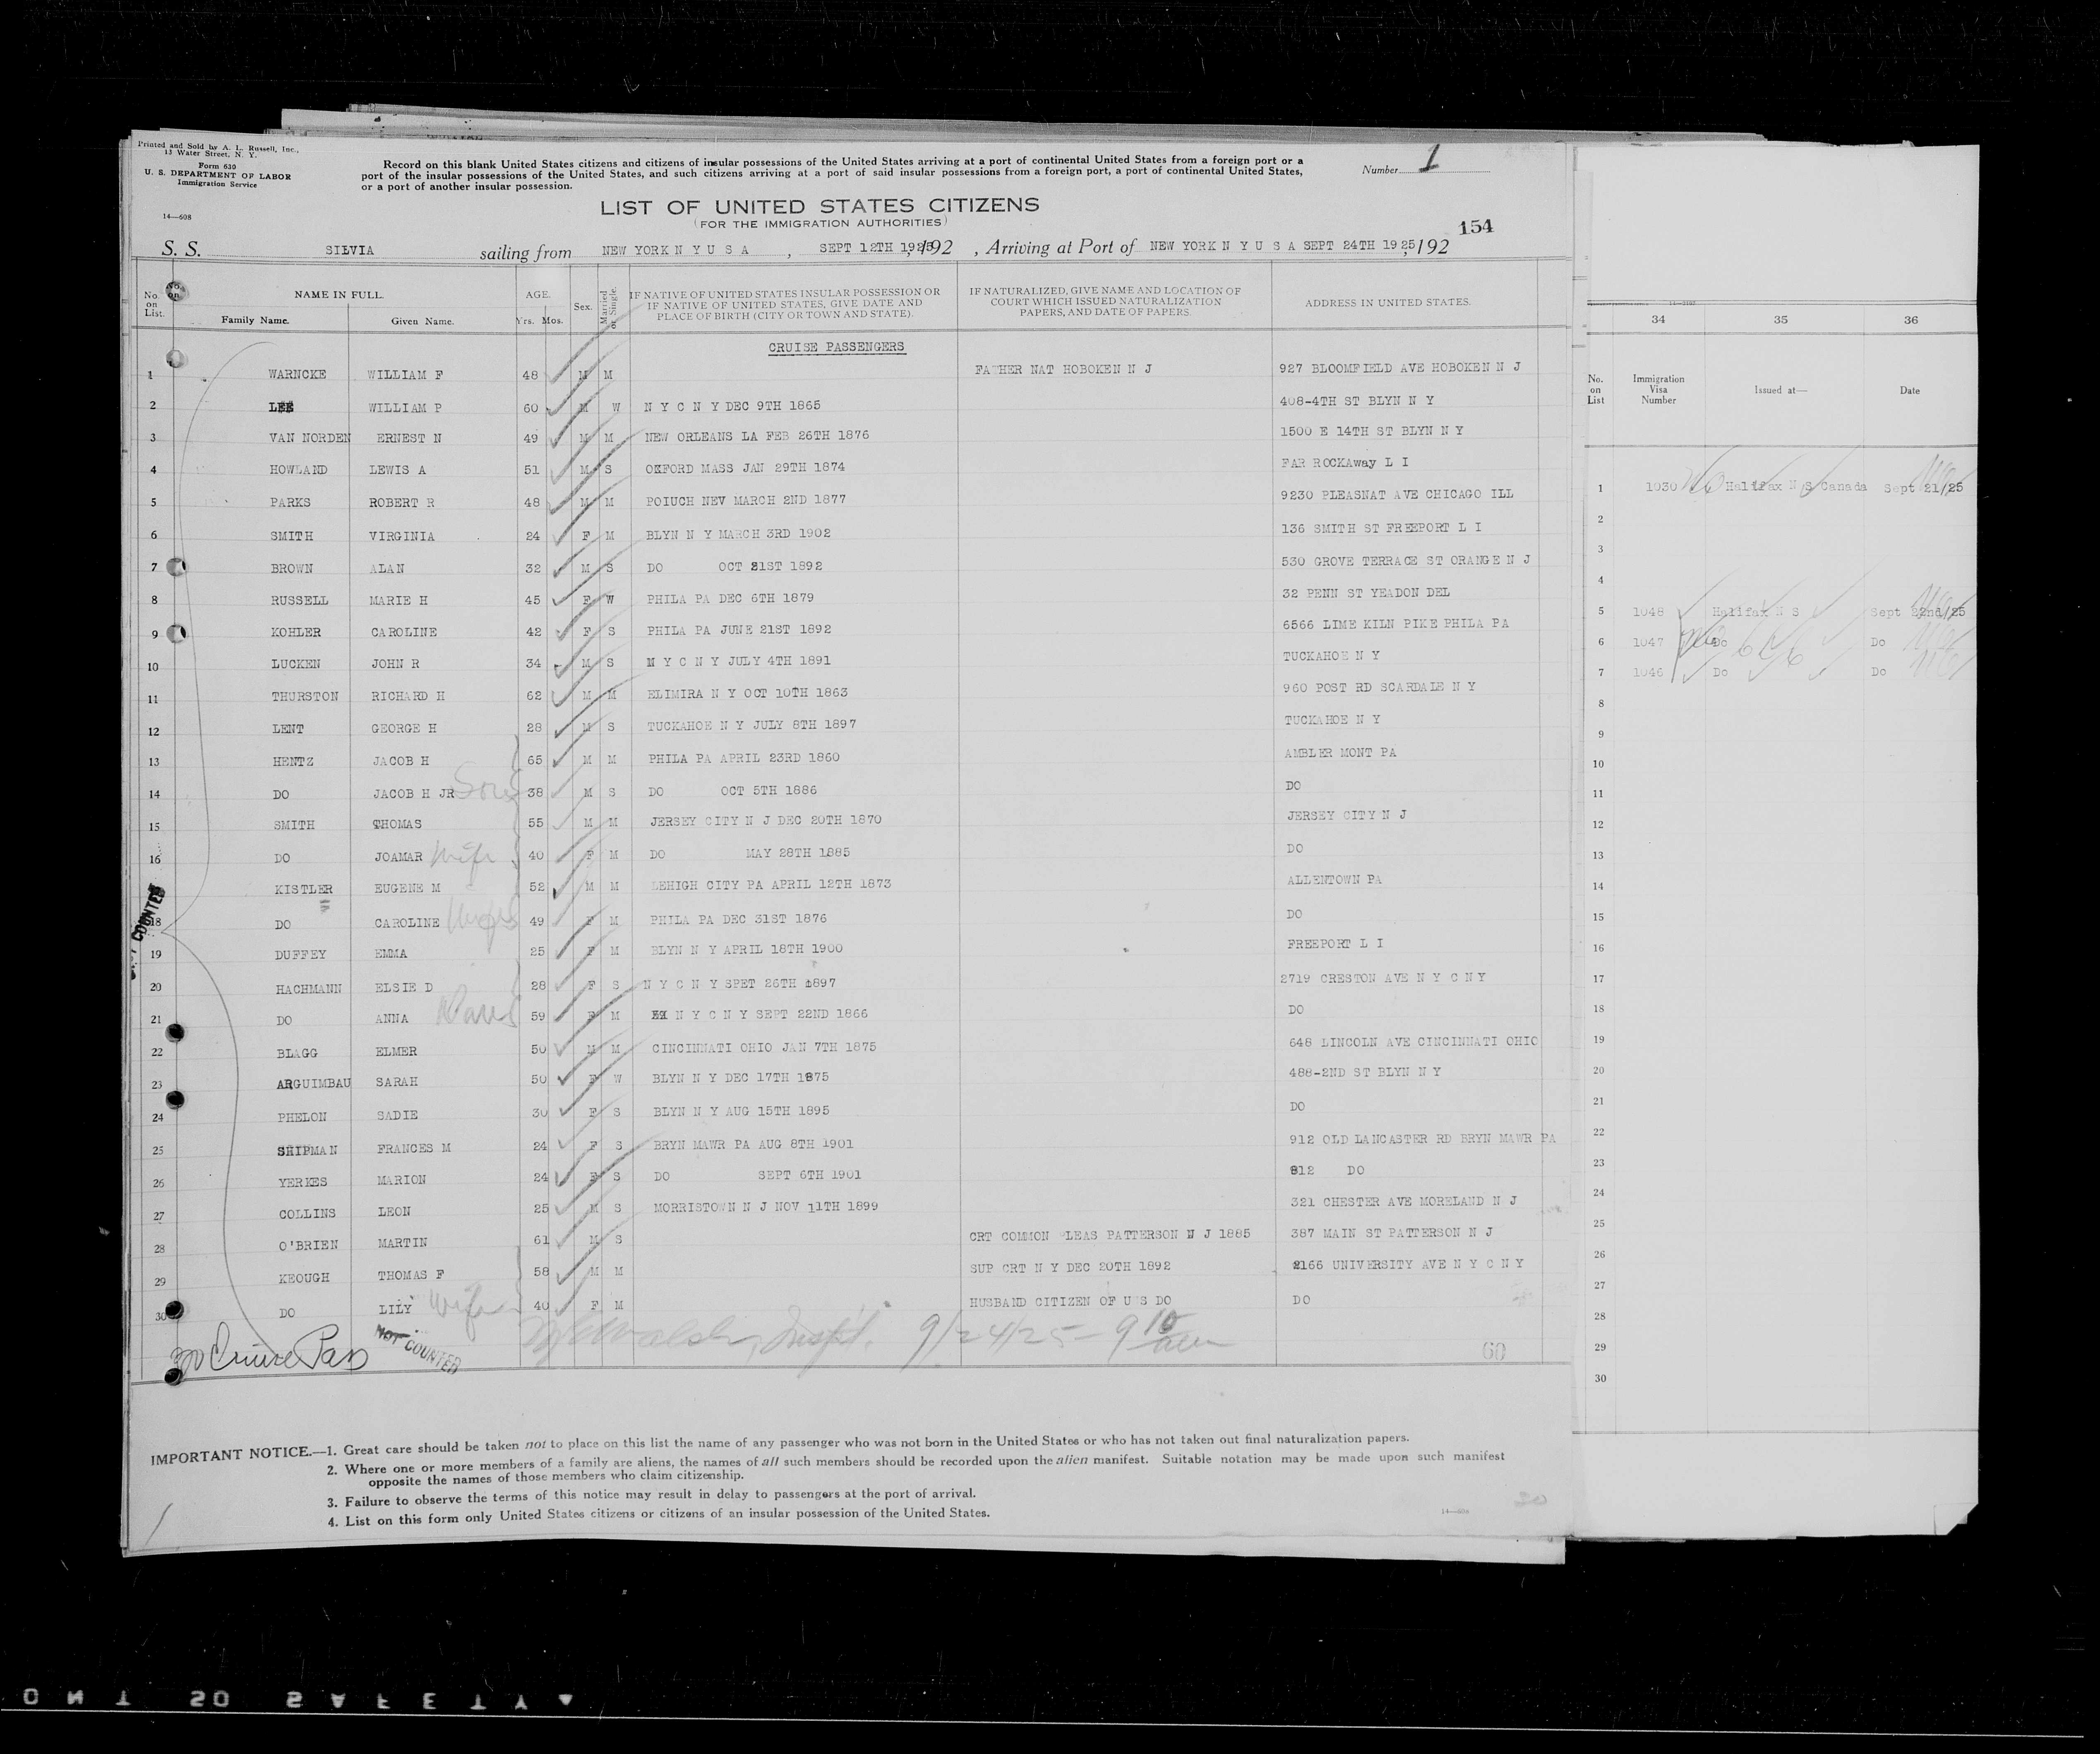Select address '912 OLD LANCASTER RD BRYN MAWR PA'

pos(1424,1139)
